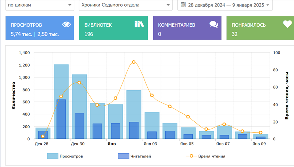Click the speech bubbles icon on Комментариев card
The width and height of the screenshot is (294, 167).
point(214,24)
